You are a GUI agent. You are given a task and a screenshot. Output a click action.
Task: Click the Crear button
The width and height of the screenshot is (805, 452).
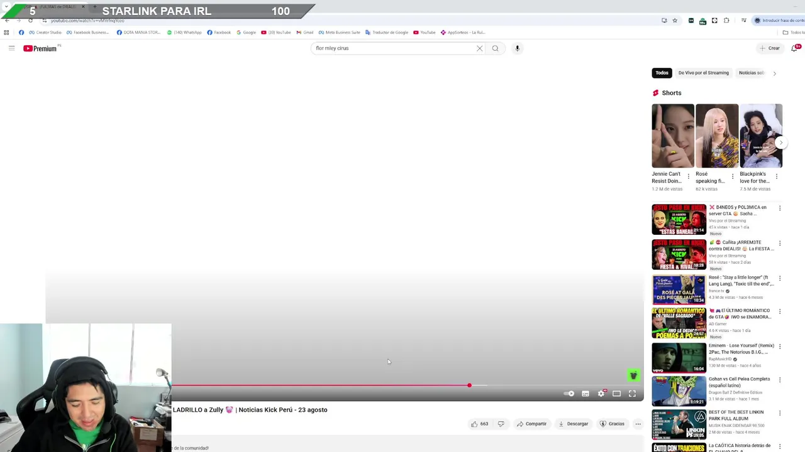(x=769, y=48)
